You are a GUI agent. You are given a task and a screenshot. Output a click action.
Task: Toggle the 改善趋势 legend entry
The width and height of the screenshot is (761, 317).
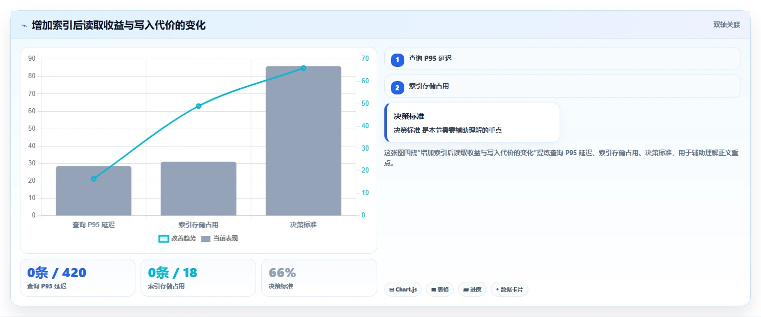(x=177, y=238)
